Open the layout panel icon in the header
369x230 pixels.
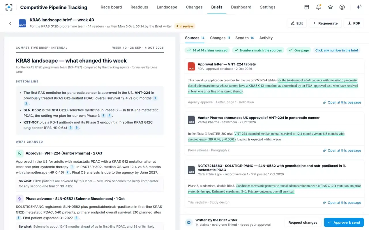pos(307,7)
